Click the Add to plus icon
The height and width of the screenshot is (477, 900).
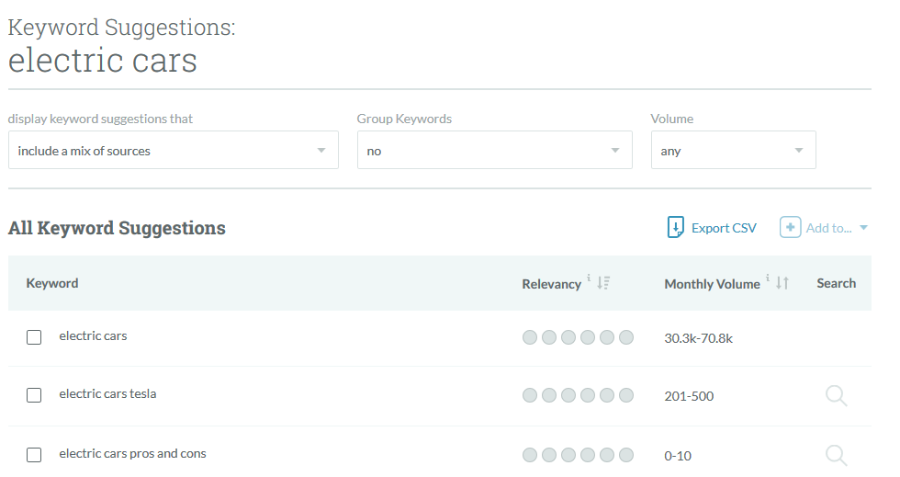(790, 227)
